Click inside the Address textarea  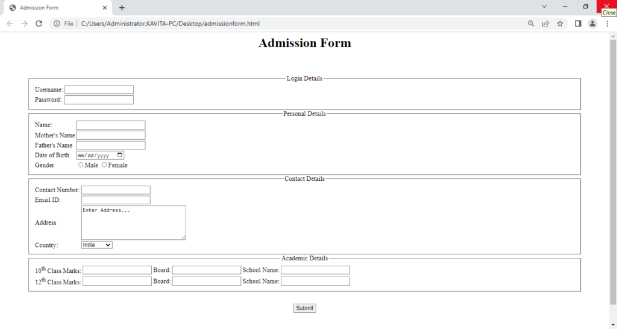(x=134, y=223)
